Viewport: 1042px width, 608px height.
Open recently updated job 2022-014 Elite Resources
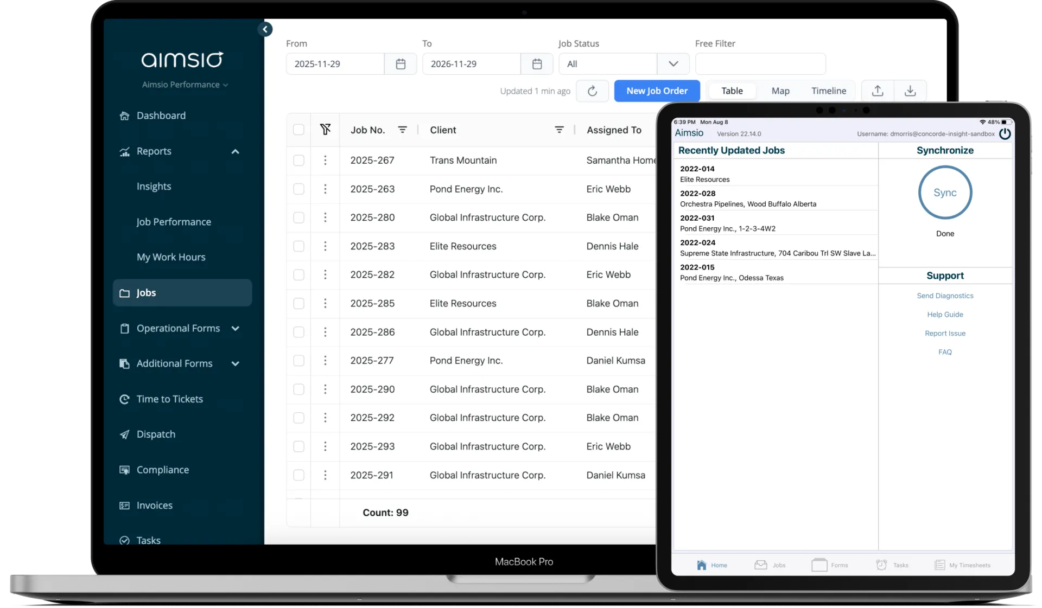click(x=776, y=174)
